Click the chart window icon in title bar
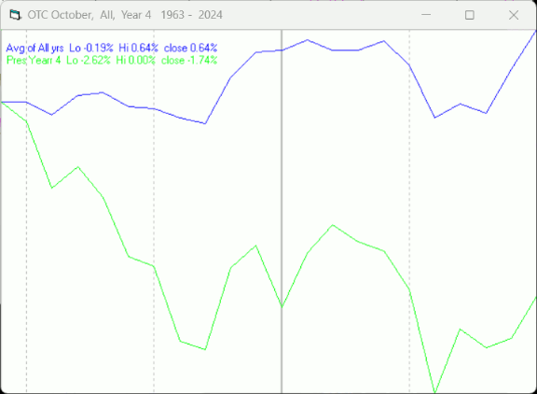Viewport: 537px width, 394px height. point(15,15)
